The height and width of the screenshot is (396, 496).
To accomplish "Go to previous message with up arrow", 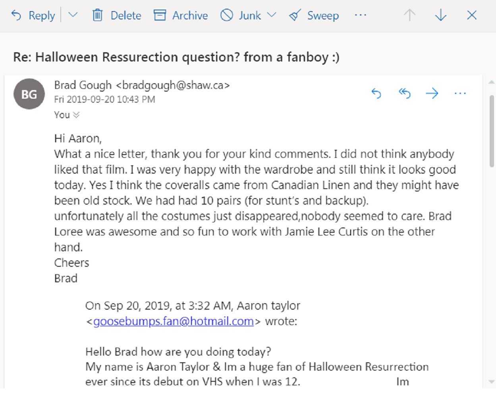I will pyautogui.click(x=409, y=15).
